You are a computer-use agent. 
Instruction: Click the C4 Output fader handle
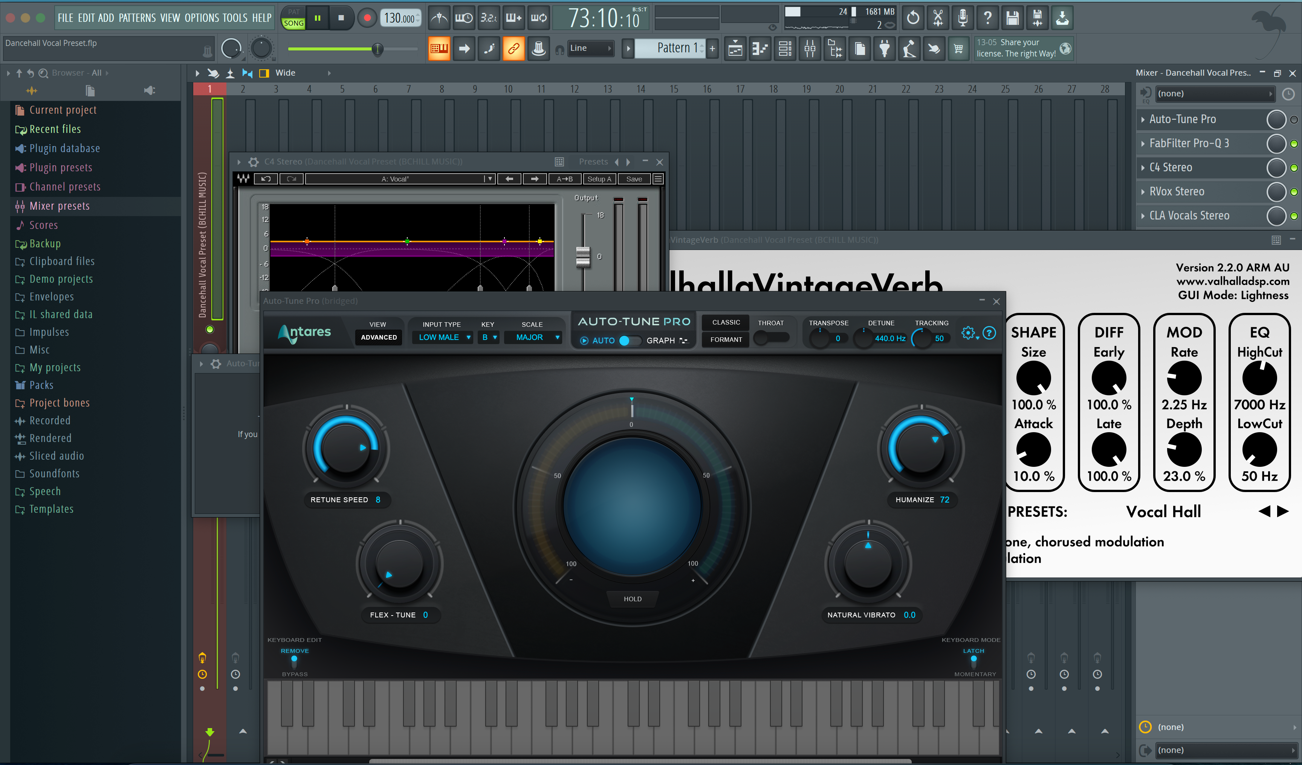click(x=583, y=256)
